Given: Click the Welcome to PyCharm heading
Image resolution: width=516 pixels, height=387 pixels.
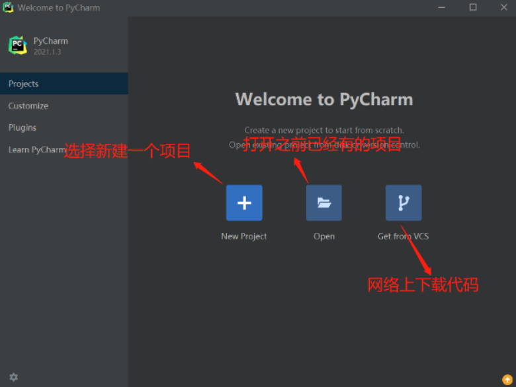Looking at the screenshot, I should click(x=324, y=99).
